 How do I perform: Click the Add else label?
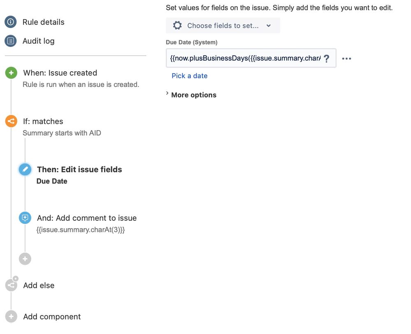click(39, 285)
